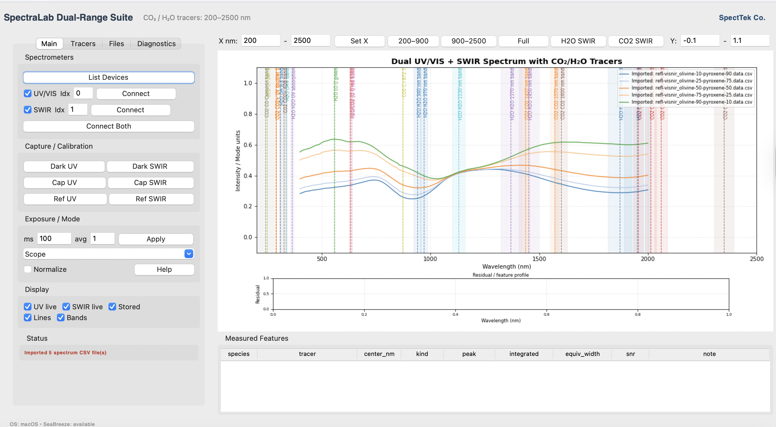Select the H2O SWIR range preset
The width and height of the screenshot is (776, 427).
coord(578,41)
